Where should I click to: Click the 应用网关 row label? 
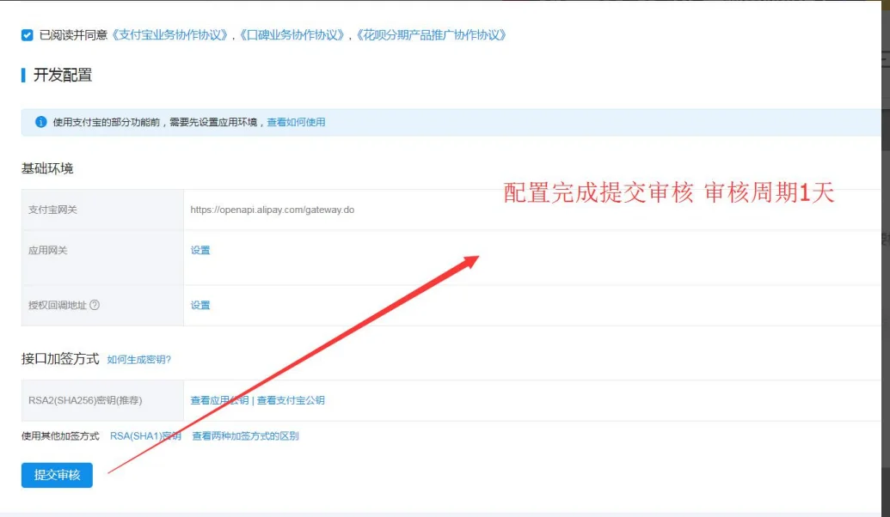(47, 250)
